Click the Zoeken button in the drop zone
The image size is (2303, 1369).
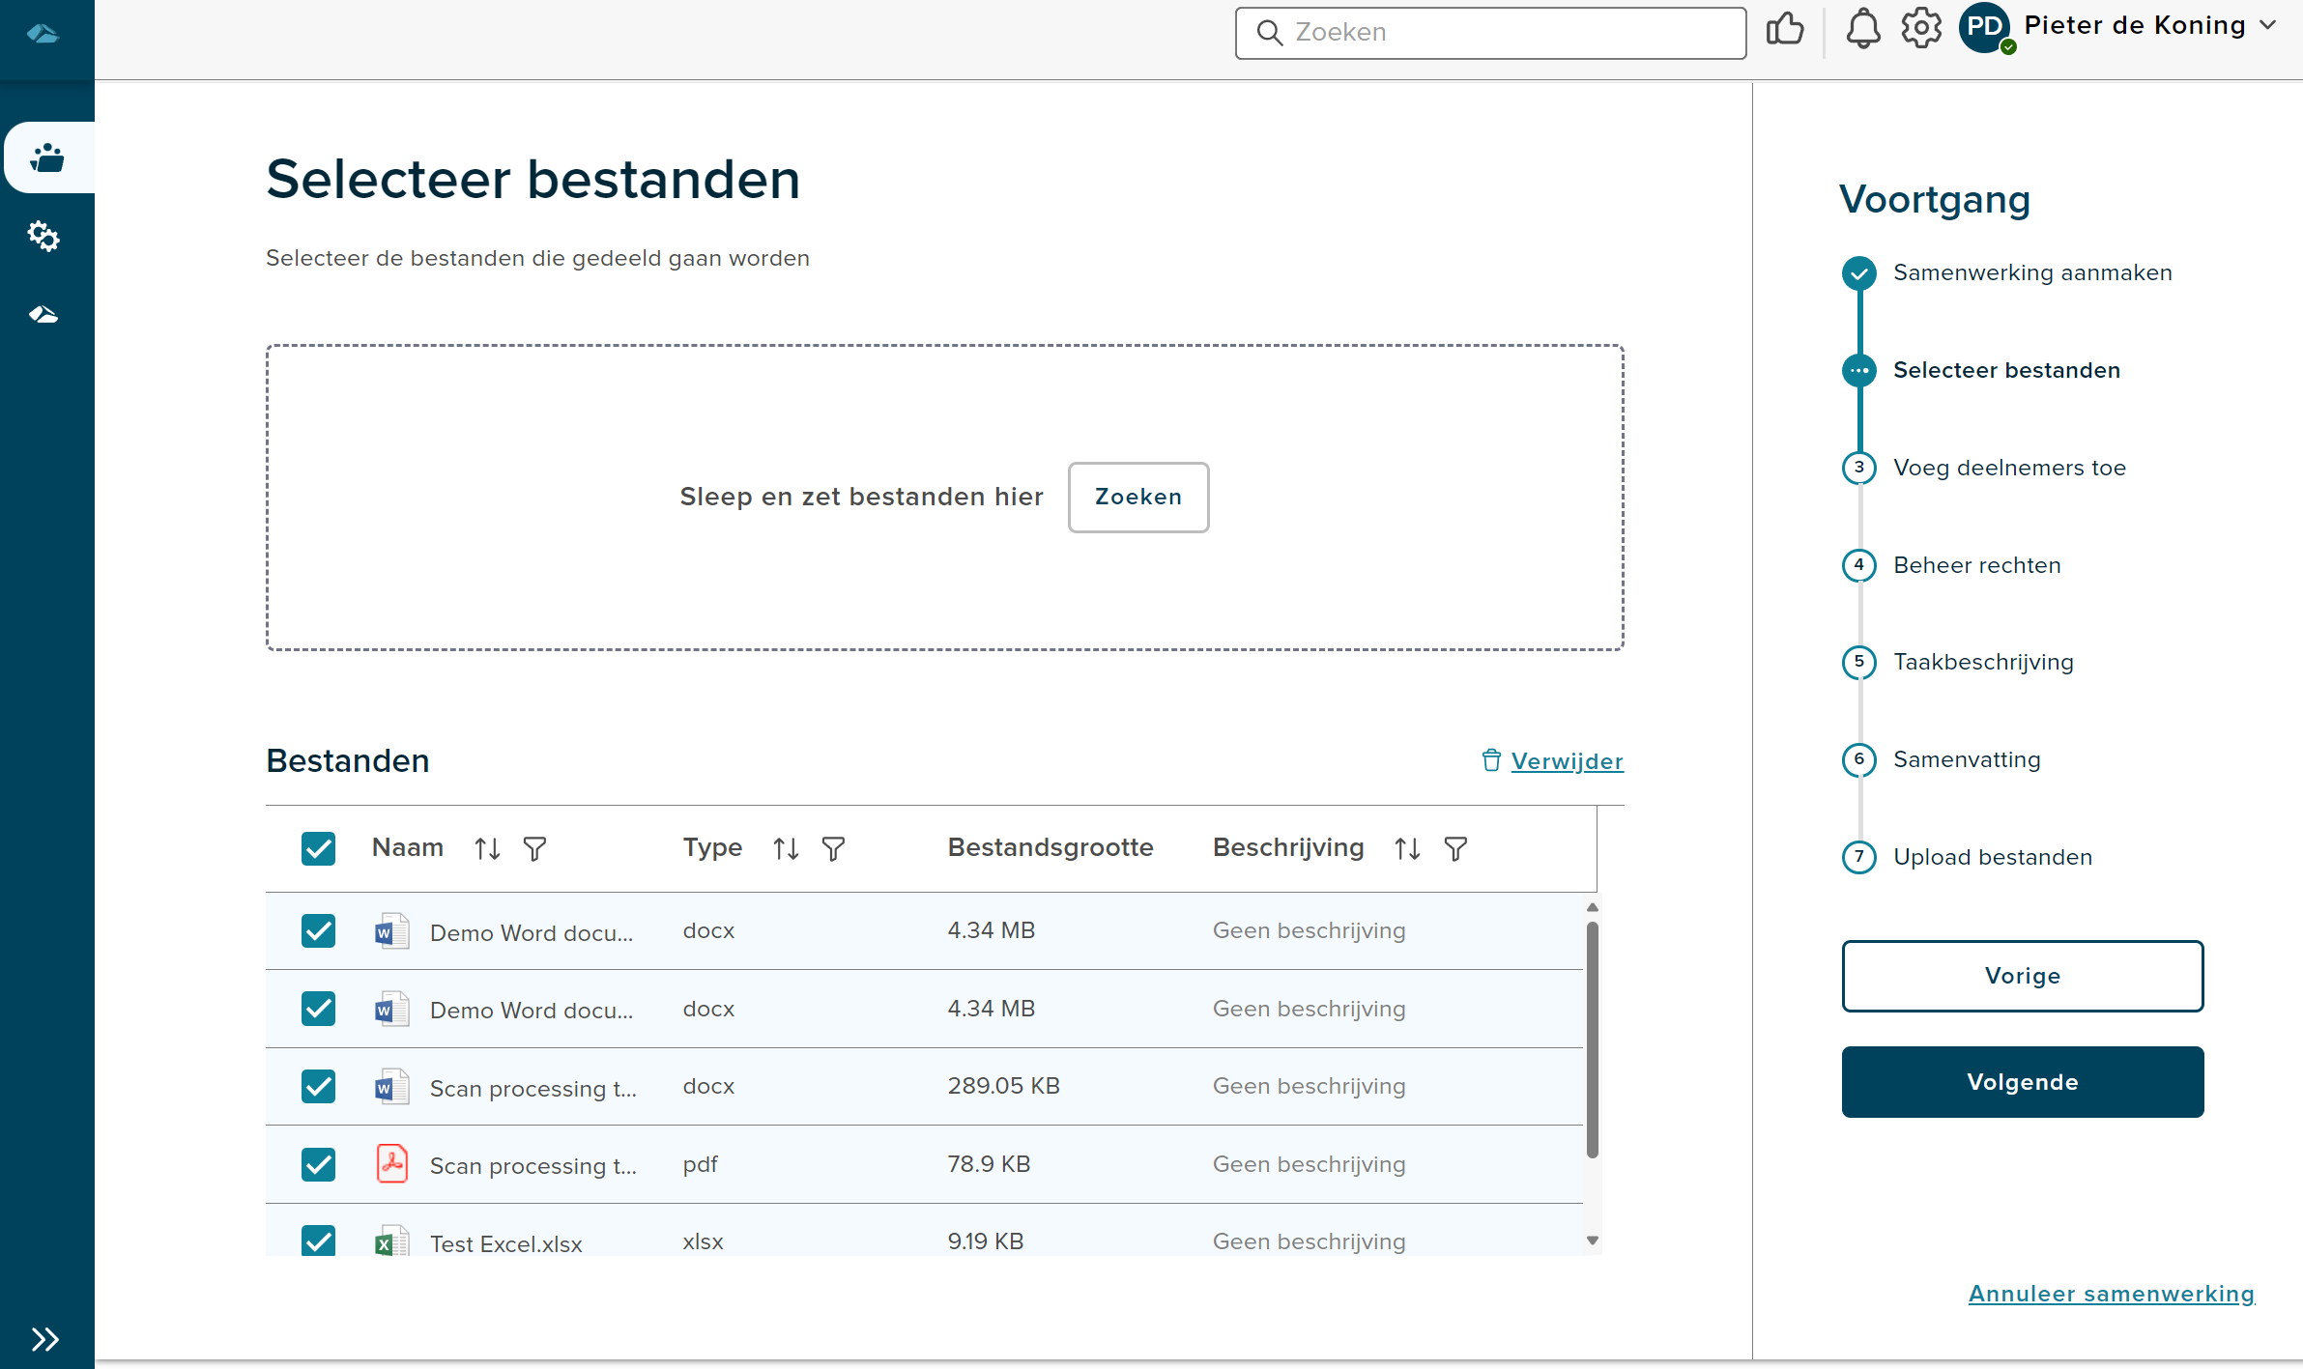tap(1137, 497)
